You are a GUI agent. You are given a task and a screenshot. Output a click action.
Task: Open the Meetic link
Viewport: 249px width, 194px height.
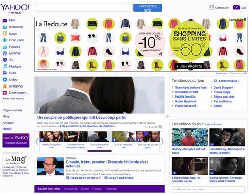tap(7, 129)
